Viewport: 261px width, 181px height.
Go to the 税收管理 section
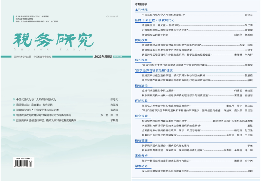pos(141,141)
